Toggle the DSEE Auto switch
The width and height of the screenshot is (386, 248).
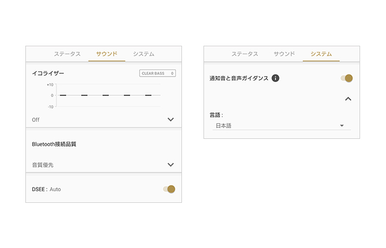click(x=169, y=189)
